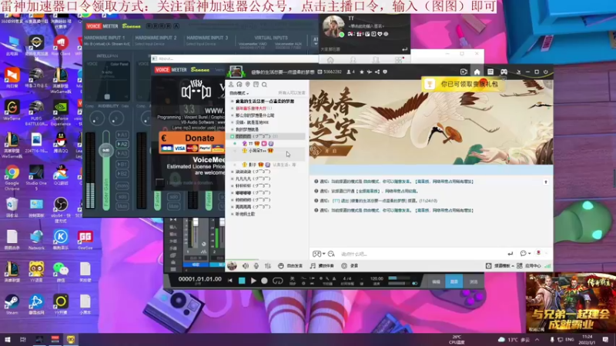
Task: Toggle the loop button in Studio One transport
Action: click(x=278, y=281)
